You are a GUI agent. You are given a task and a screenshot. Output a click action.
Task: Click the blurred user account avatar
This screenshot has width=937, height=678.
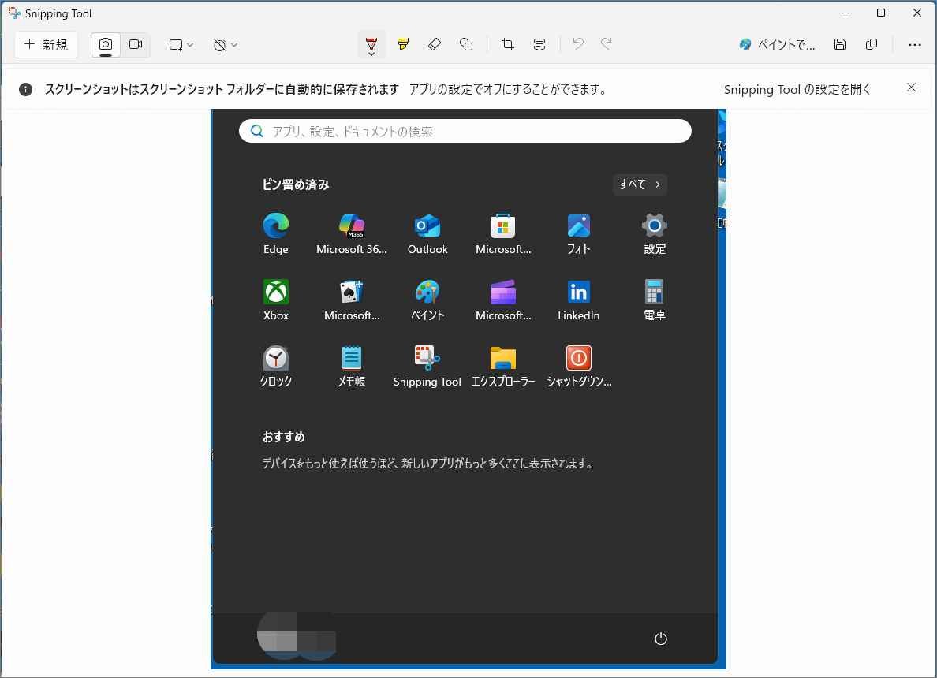pos(297,636)
